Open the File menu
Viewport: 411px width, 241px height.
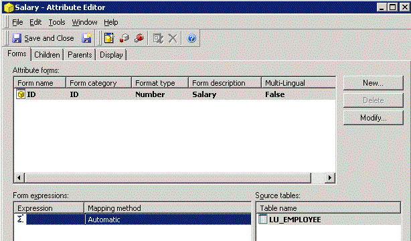coord(17,22)
